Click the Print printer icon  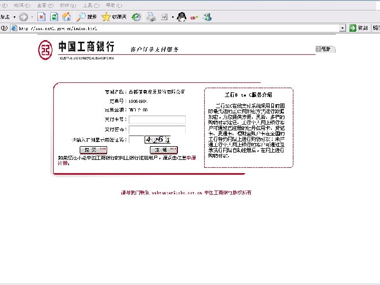pyautogui.click(x=151, y=17)
